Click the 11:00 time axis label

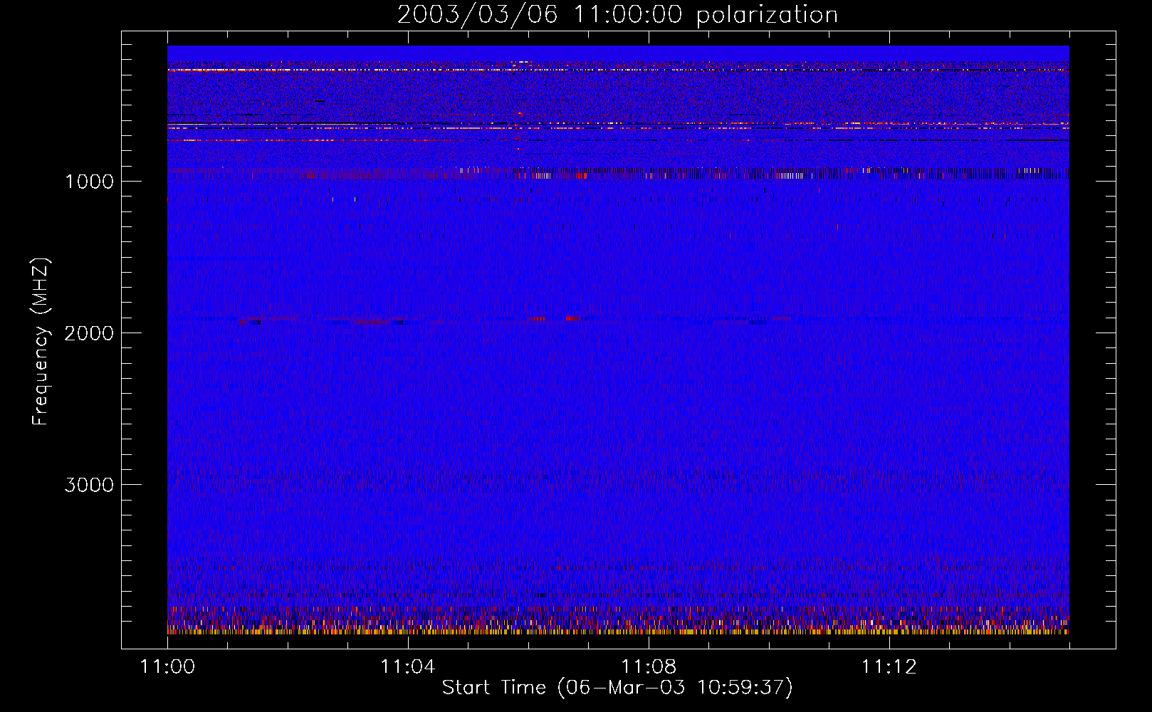pos(167,667)
